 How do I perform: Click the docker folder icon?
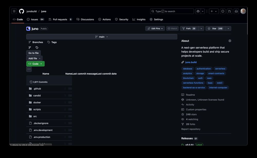[30, 102]
